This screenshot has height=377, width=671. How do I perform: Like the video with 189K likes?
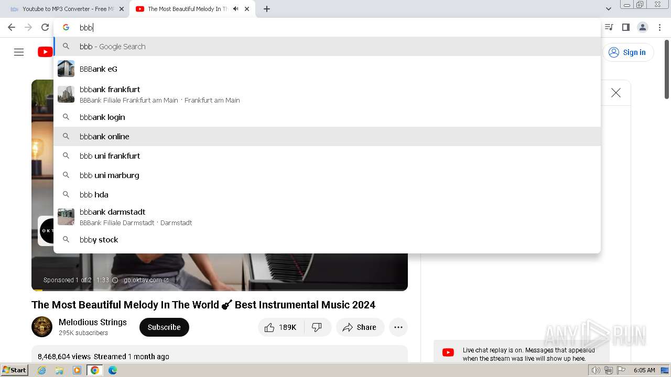(x=280, y=327)
